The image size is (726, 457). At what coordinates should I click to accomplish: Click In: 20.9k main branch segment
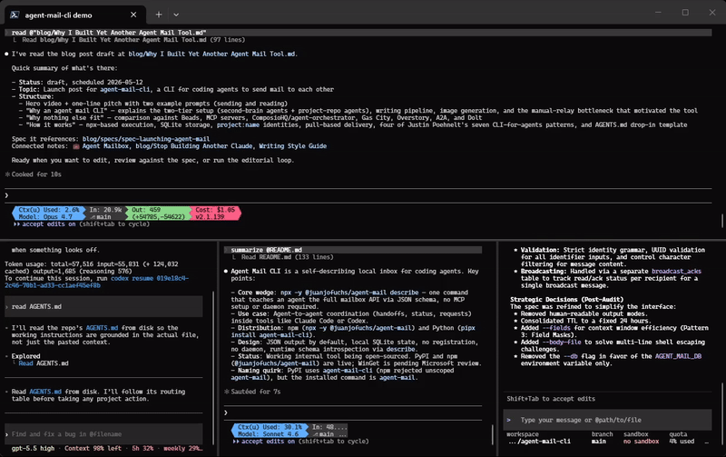pyautogui.click(x=105, y=214)
